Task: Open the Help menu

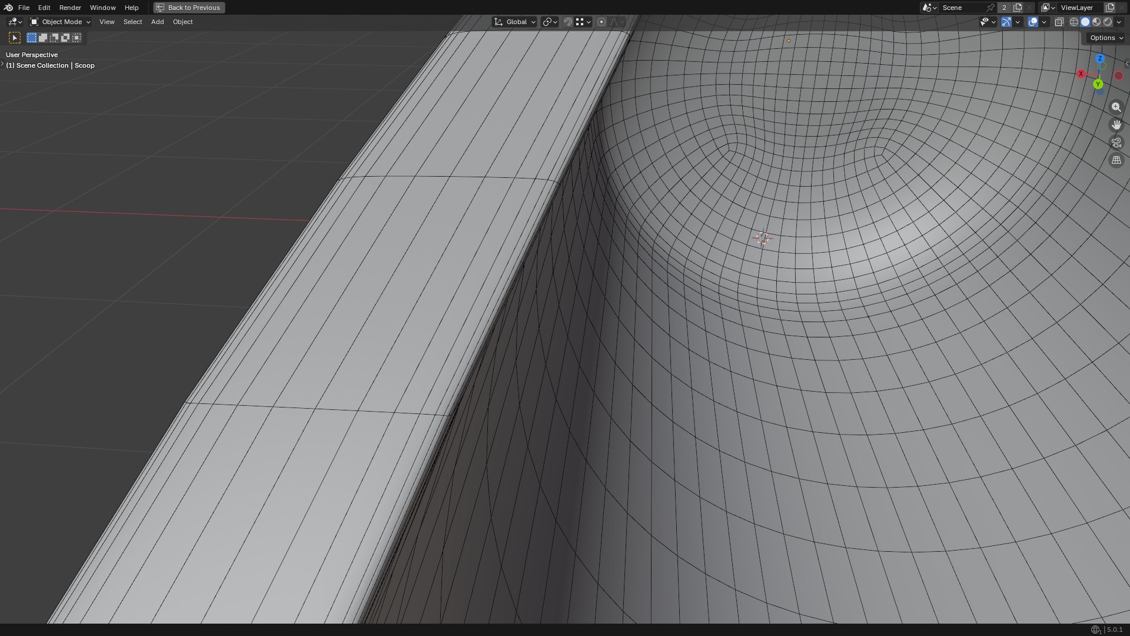Action: 131,8
